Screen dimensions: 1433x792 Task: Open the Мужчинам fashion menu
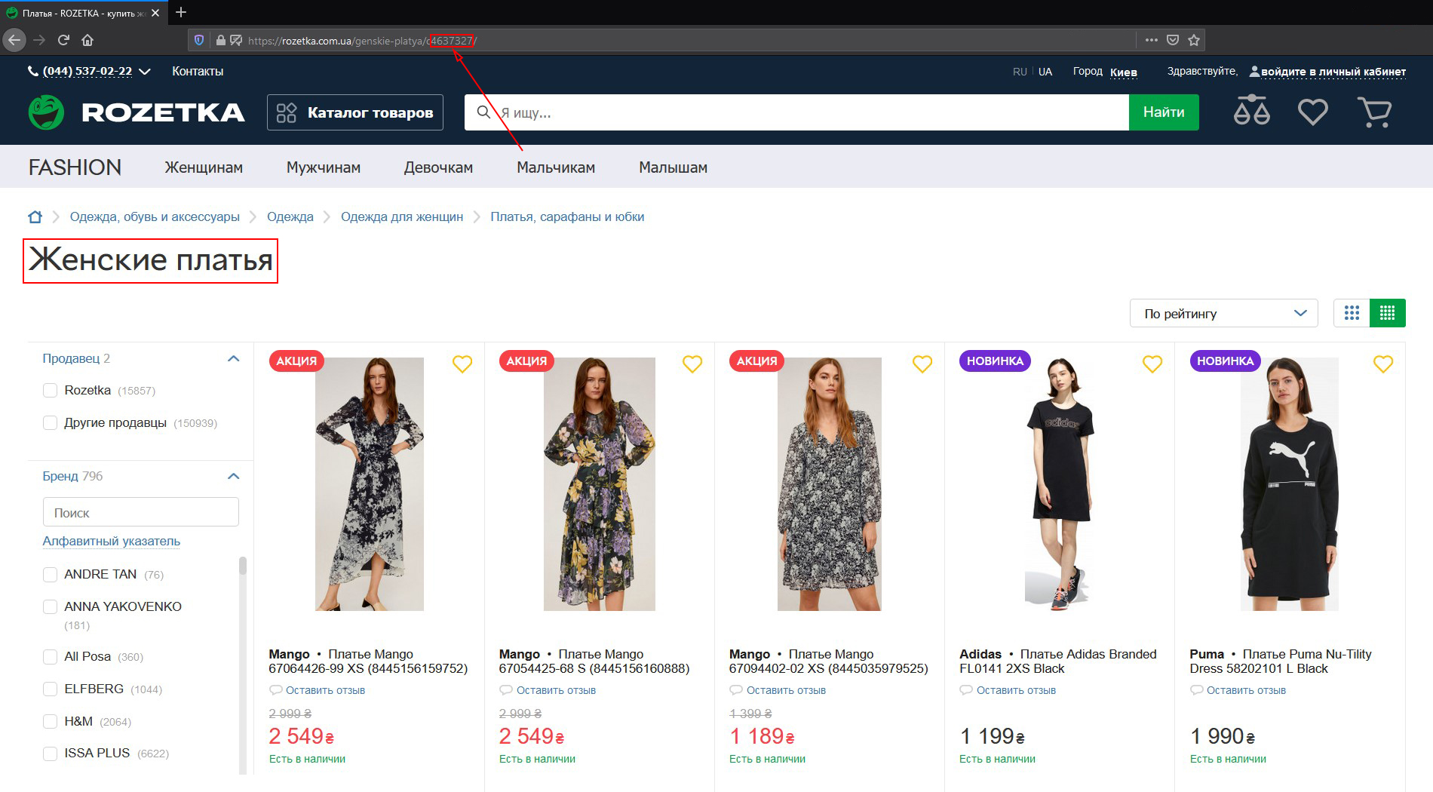click(x=324, y=167)
